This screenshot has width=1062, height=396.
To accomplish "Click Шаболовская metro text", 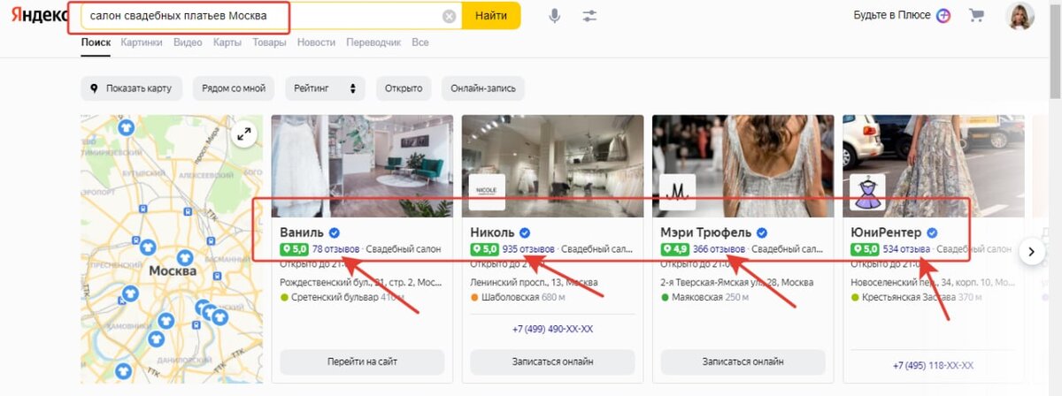I will pos(512,298).
